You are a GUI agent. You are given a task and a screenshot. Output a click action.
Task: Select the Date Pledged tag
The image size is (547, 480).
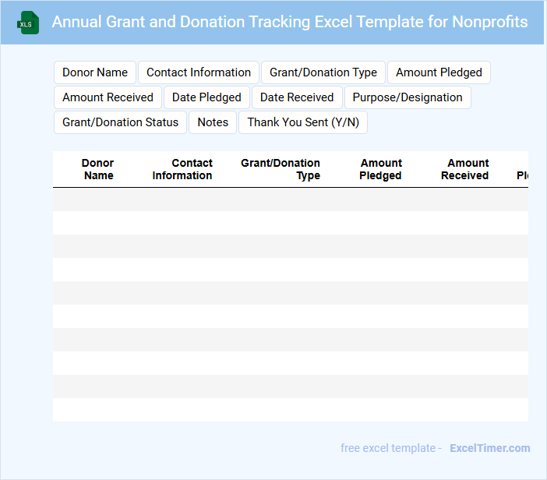pyautogui.click(x=206, y=97)
